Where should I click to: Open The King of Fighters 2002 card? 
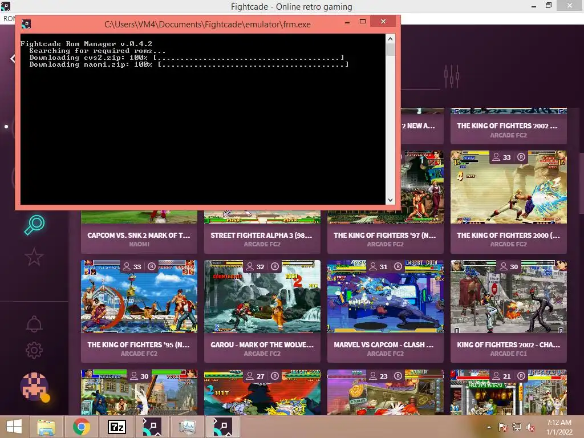[x=508, y=126]
